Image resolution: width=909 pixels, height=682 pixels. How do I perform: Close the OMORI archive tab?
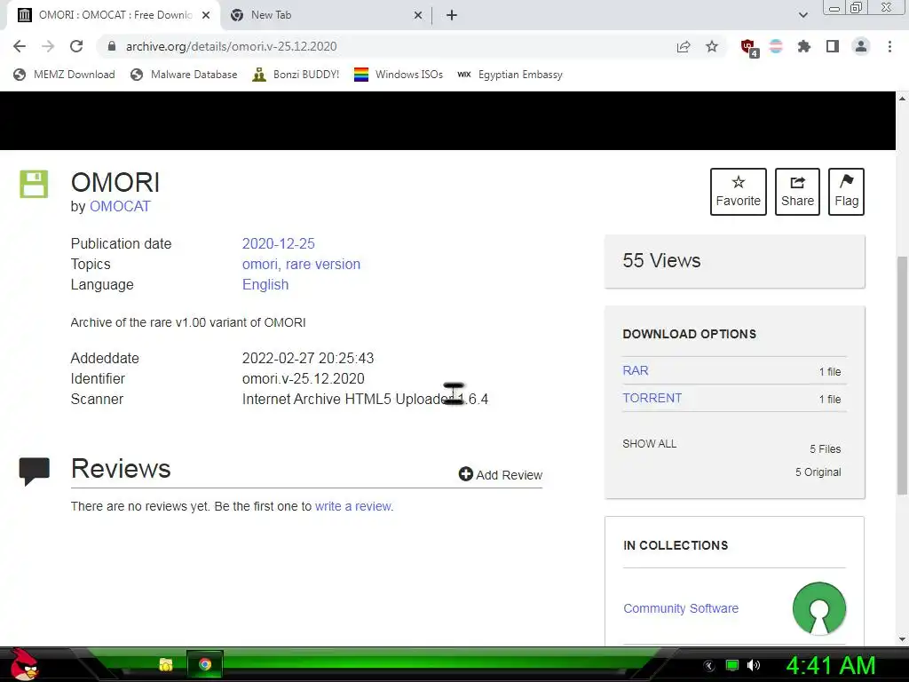(206, 15)
